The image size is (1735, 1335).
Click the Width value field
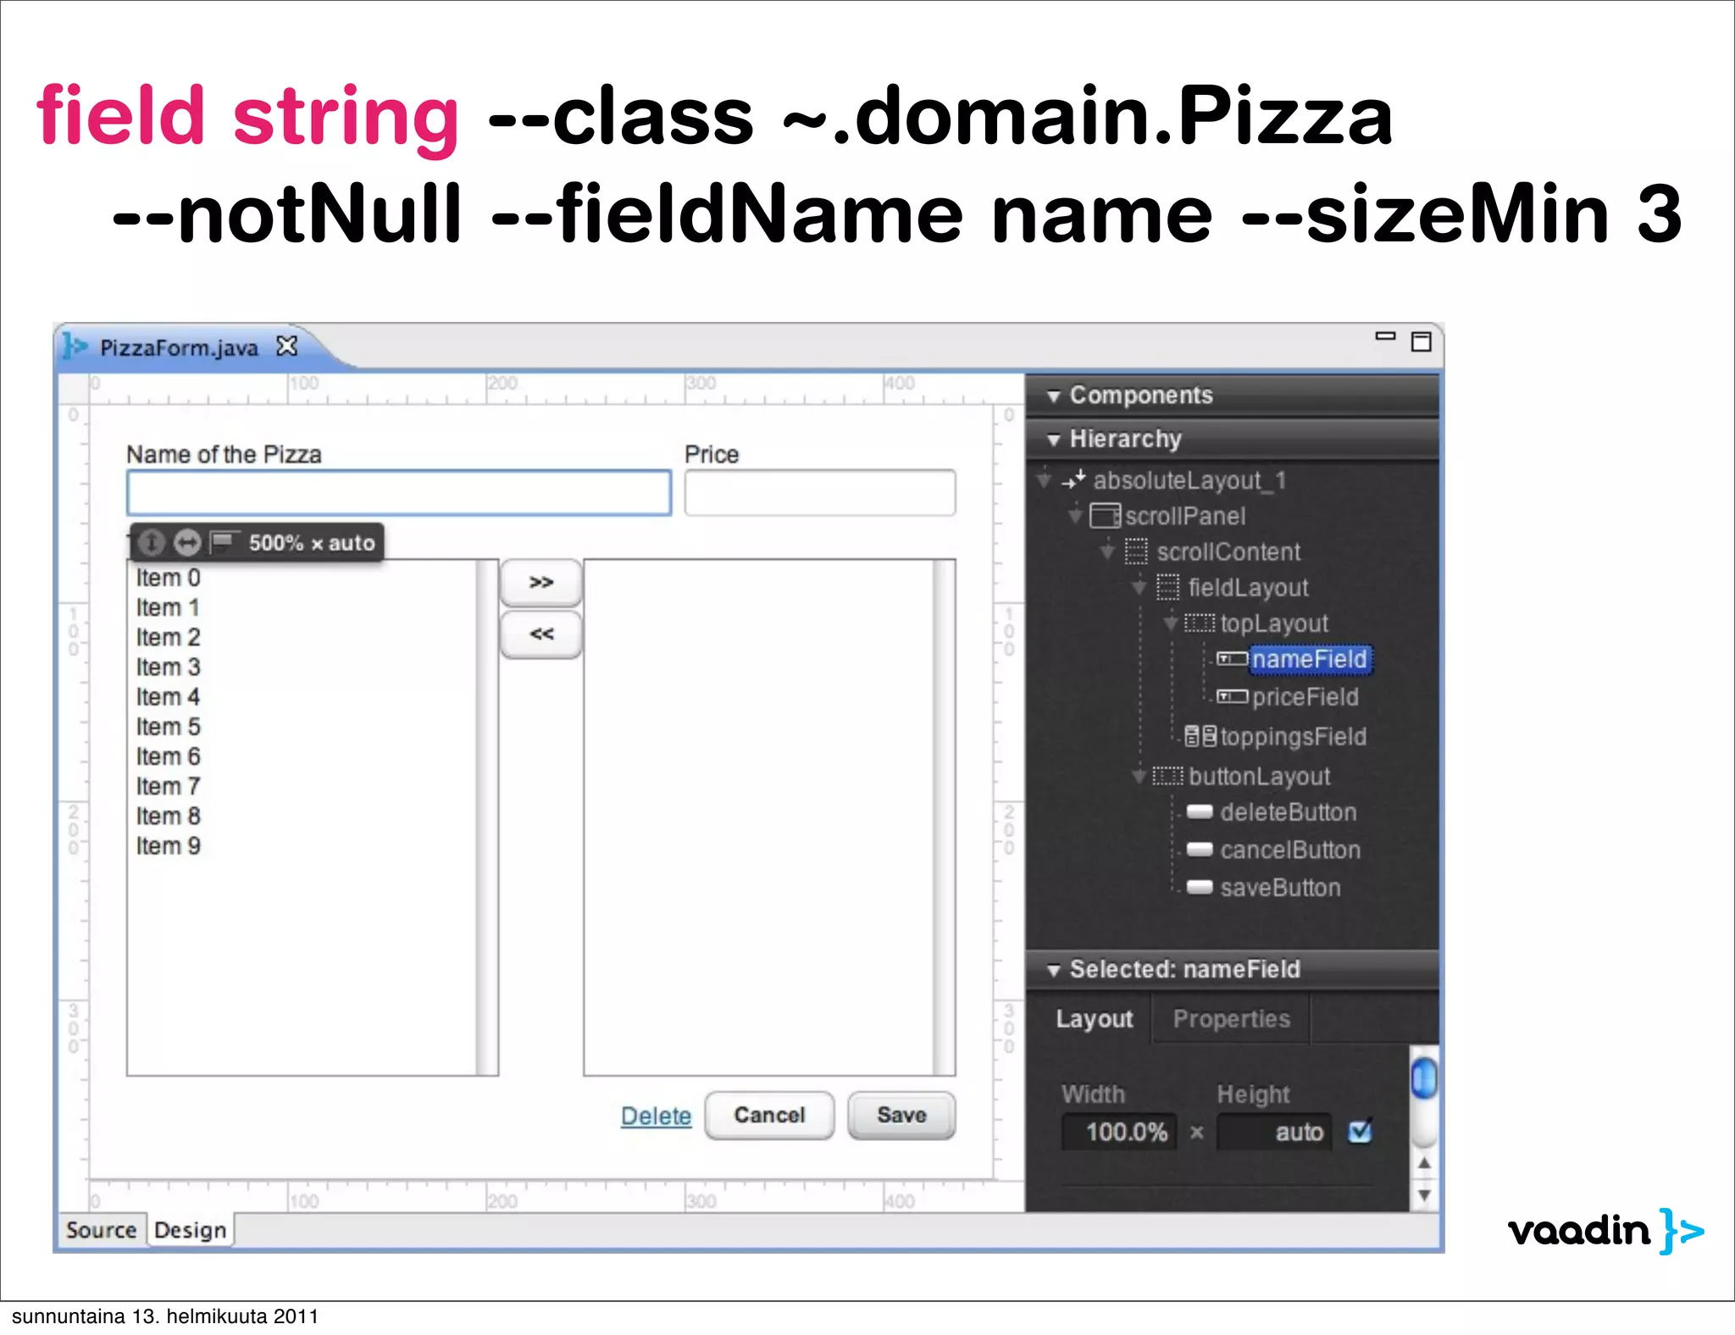1118,1132
